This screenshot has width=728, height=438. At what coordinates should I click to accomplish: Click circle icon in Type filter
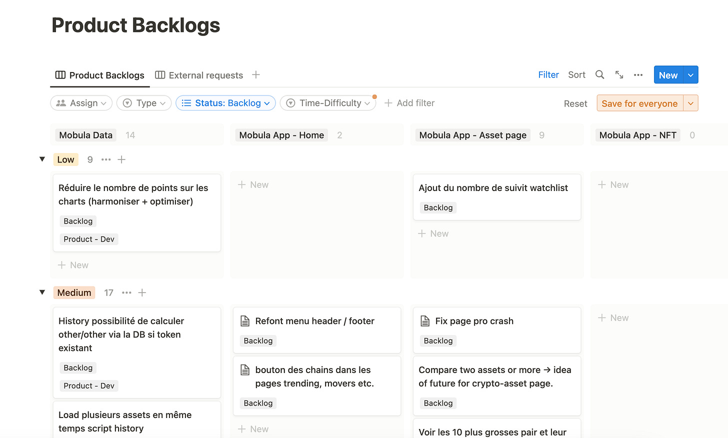pos(127,103)
